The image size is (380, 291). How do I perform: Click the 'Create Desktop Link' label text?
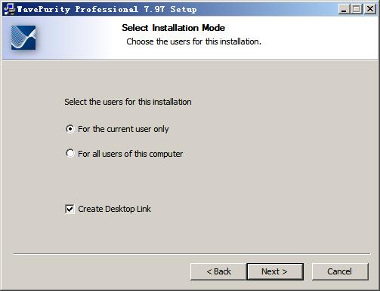(114, 209)
